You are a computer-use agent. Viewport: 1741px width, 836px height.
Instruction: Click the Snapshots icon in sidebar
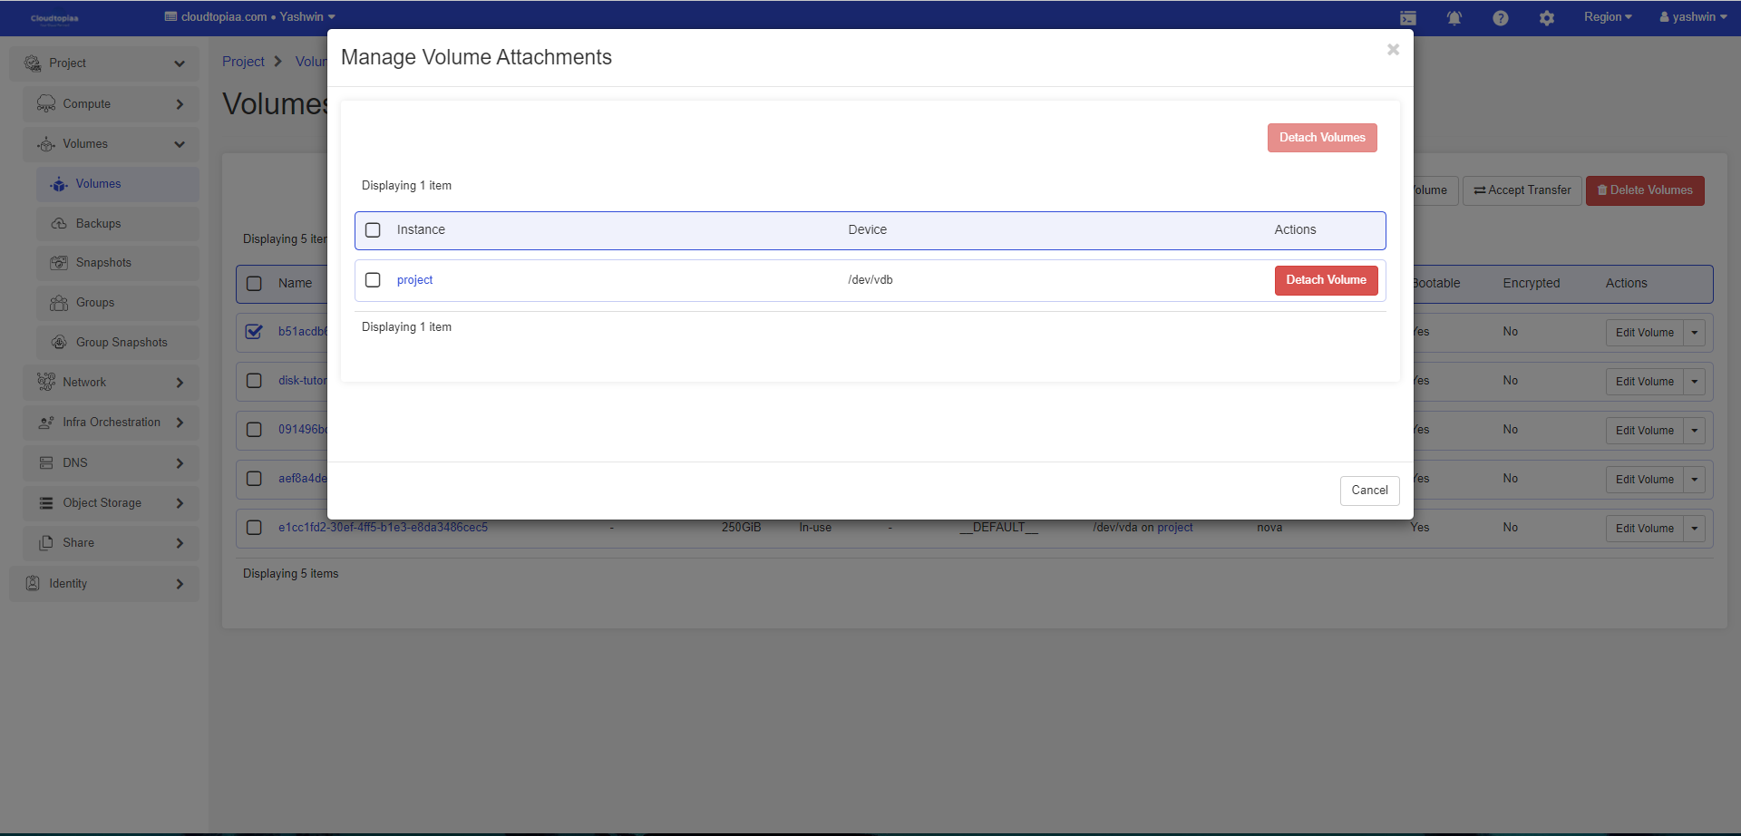(59, 263)
